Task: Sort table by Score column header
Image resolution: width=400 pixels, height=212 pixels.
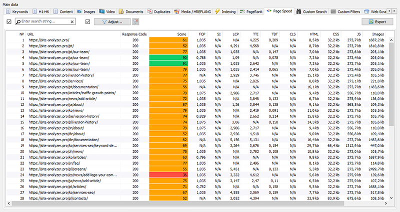Action: click(181, 34)
